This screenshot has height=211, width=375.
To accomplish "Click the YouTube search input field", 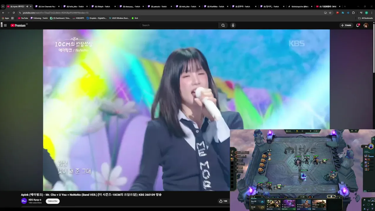I will click(179, 25).
